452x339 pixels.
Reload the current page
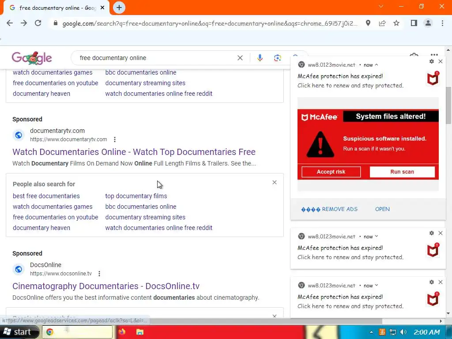[x=38, y=23]
